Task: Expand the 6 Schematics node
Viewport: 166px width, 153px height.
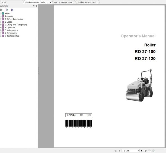Action: click(x=1, y=33)
